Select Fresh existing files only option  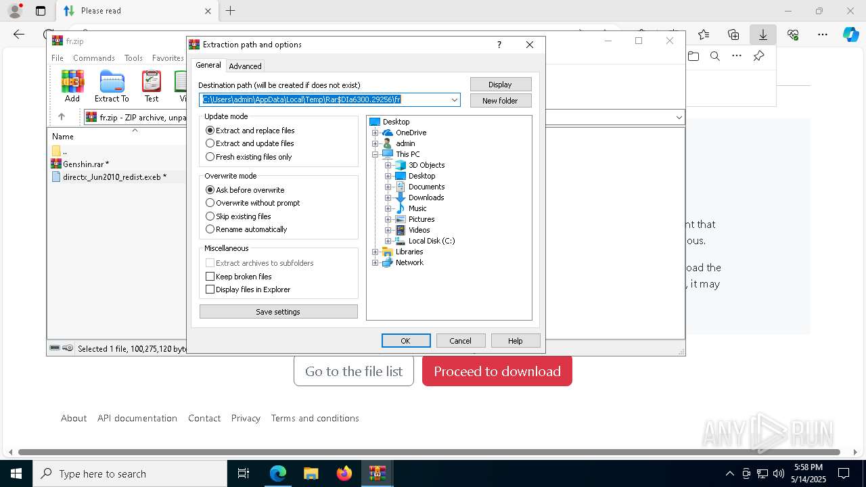click(249, 157)
